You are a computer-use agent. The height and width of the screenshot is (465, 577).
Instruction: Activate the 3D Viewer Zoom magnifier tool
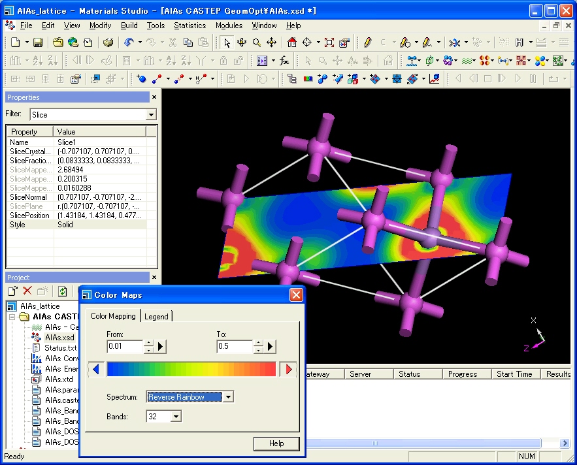click(x=257, y=42)
